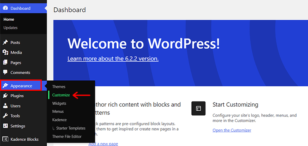Viewport: 308px width, 146px height.
Task: Follow Learn more about 6.2.2 version link
Action: tap(113, 58)
